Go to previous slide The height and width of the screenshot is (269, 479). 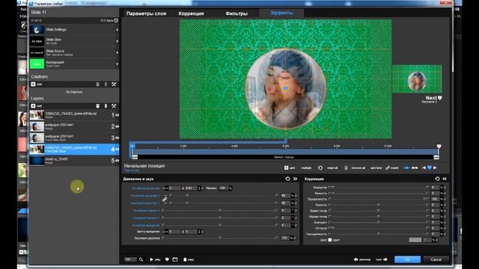tap(362, 259)
